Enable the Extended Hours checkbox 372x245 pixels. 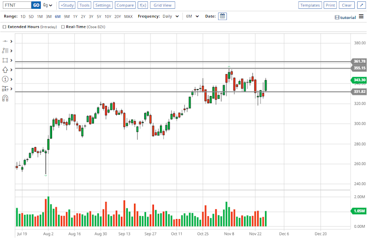point(5,27)
